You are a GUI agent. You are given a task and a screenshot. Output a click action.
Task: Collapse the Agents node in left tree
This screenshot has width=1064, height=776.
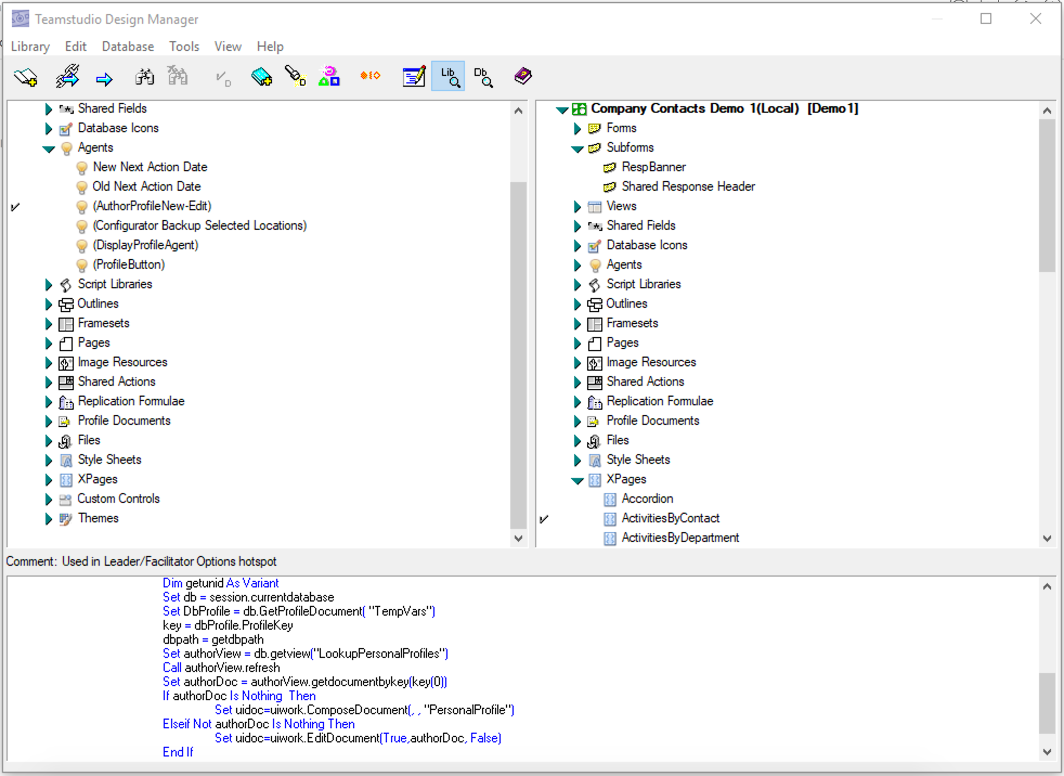point(49,148)
